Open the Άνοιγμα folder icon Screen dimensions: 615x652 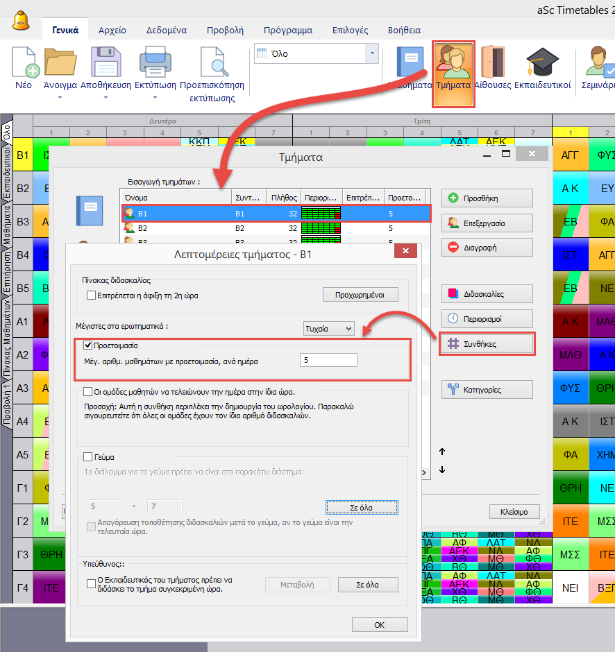(x=60, y=62)
